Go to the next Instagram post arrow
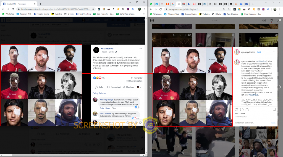 coord(280,87)
